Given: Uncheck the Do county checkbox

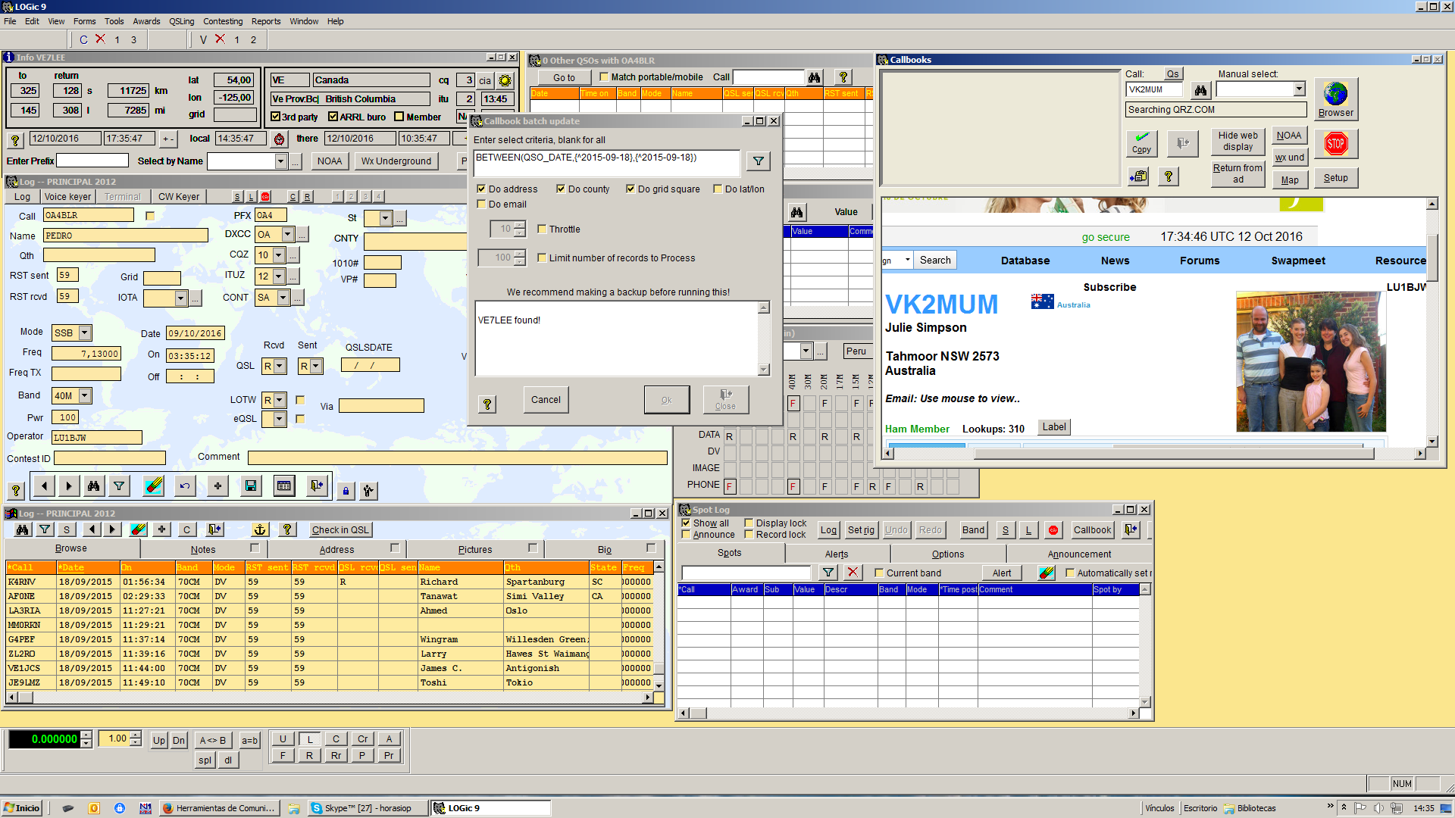Looking at the screenshot, I should (561, 189).
